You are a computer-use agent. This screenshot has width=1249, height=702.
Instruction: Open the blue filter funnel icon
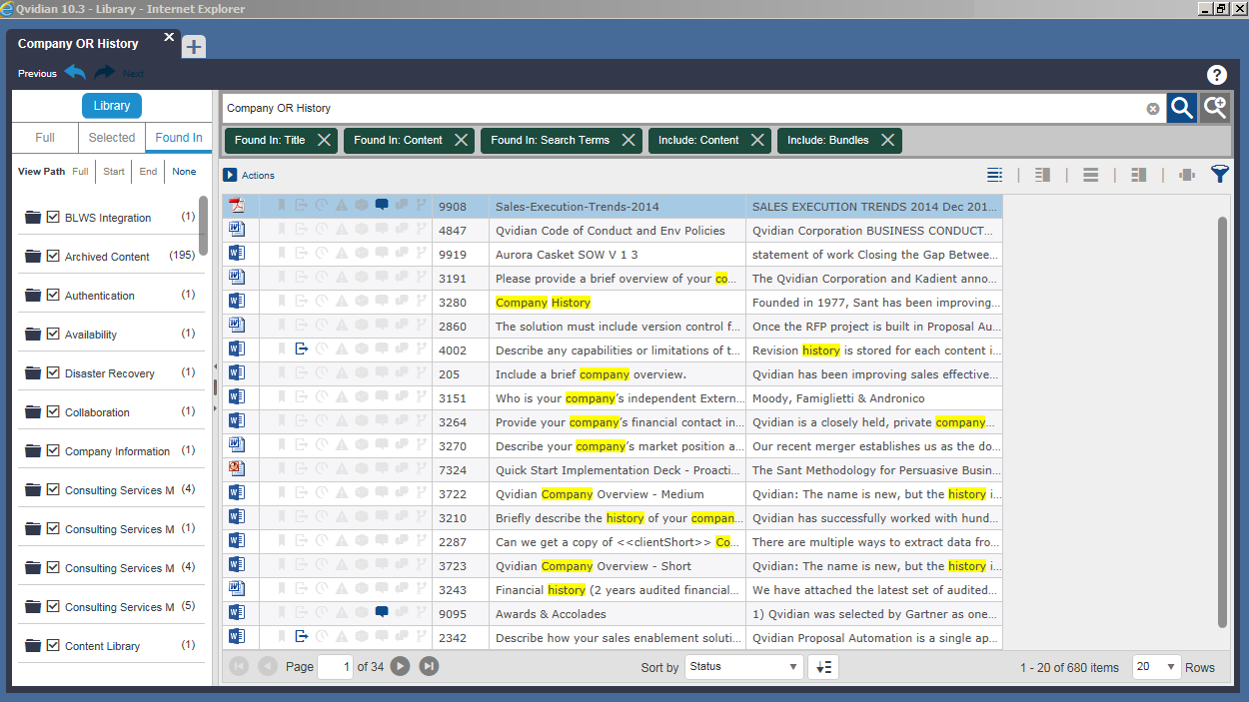(x=1219, y=175)
